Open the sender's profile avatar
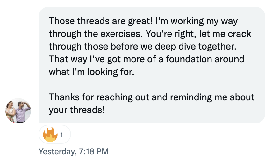Image resolution: width=272 pixels, height=160 pixels. point(18,111)
